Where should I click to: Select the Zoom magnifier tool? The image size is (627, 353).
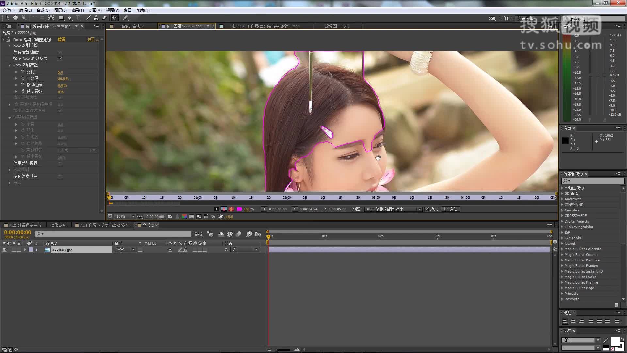point(24,18)
